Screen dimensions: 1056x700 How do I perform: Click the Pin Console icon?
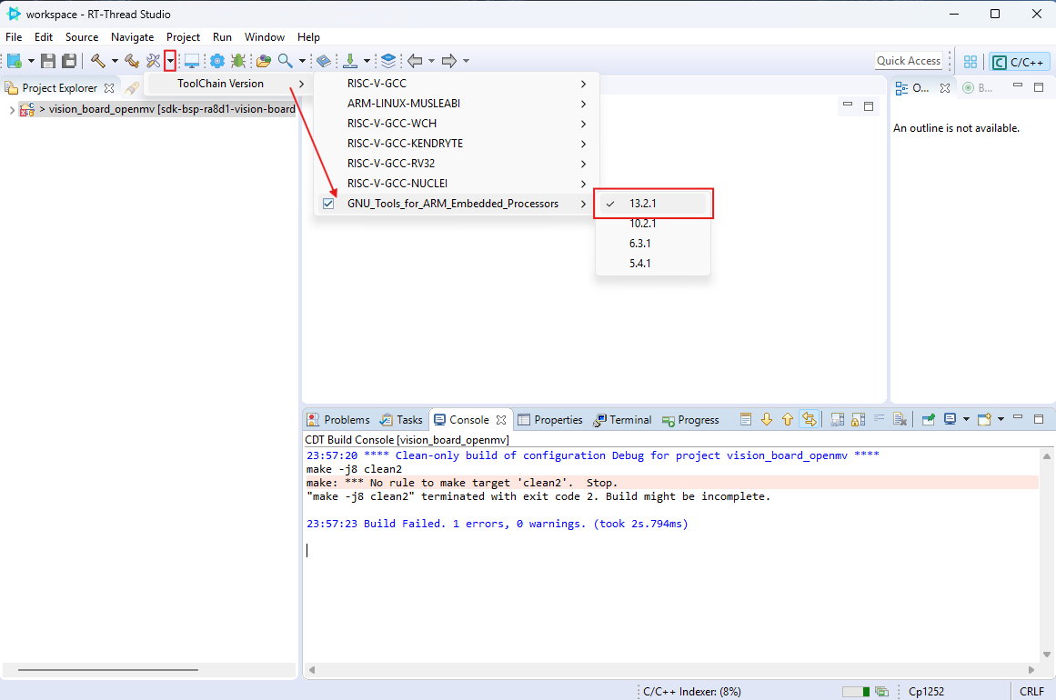929,419
